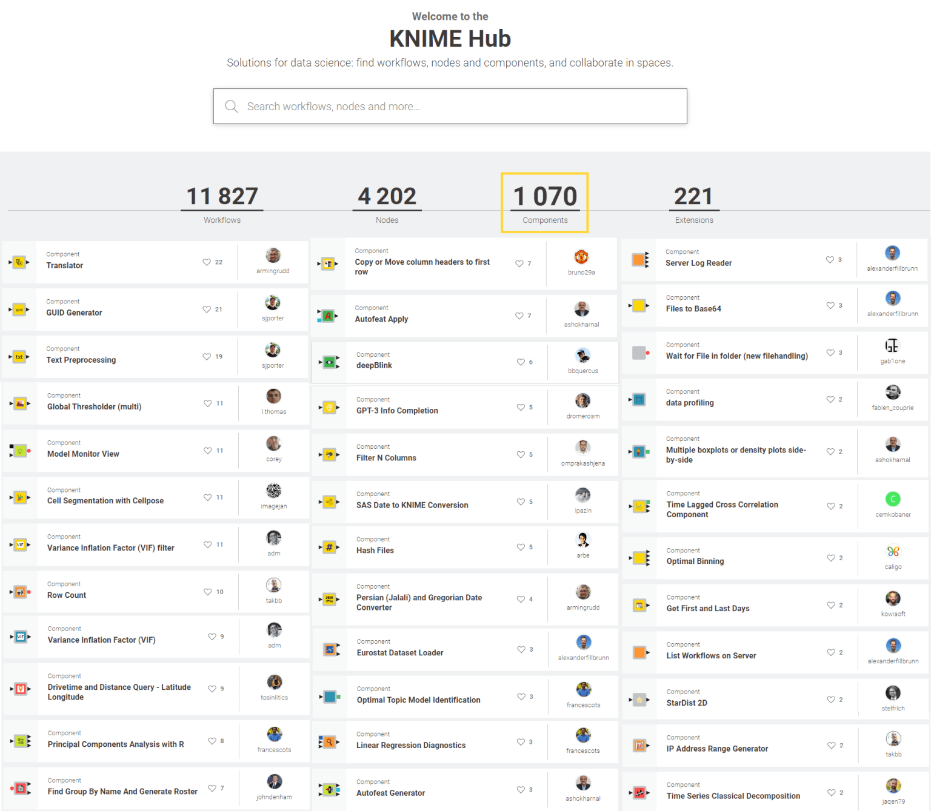Like the Translator component heart icon

(207, 262)
